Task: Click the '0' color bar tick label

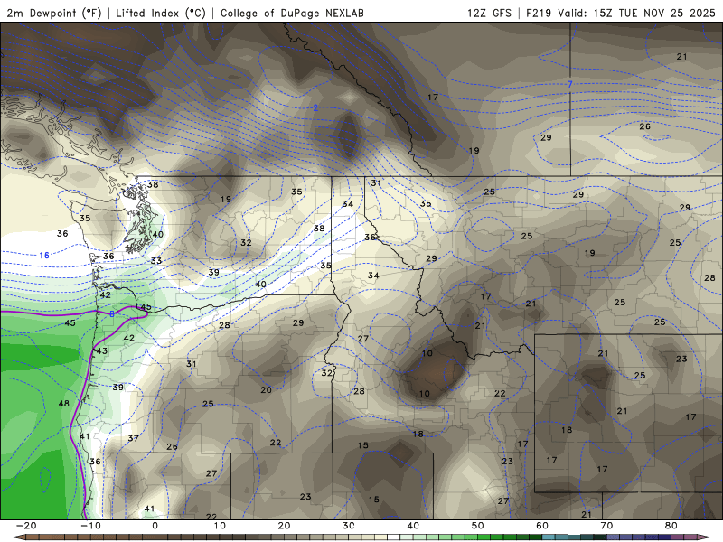Action: click(155, 526)
